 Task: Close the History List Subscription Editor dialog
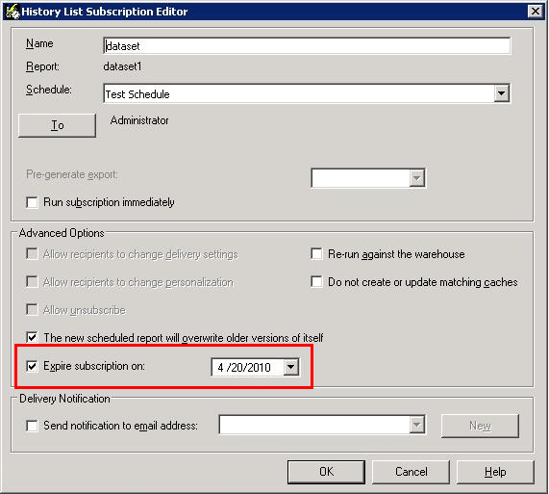(536, 12)
